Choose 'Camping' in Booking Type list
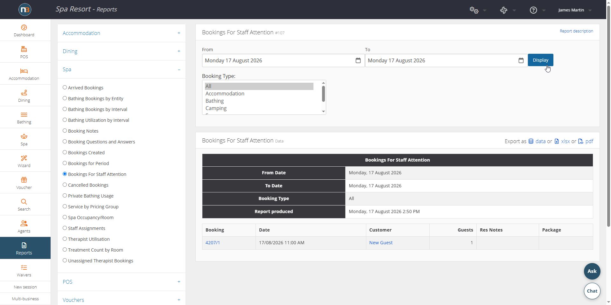The width and height of the screenshot is (611, 305). pos(259,108)
